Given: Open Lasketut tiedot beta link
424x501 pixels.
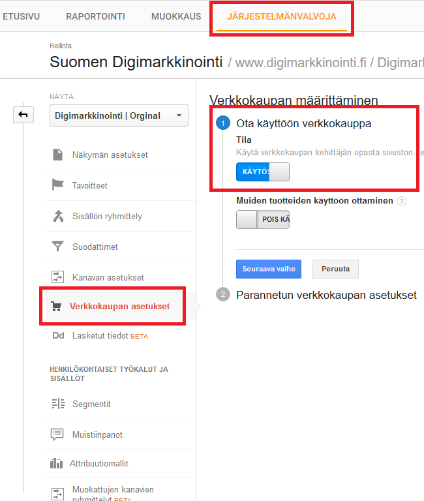Looking at the screenshot, I should coord(110,336).
